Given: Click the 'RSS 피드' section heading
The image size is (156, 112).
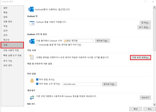Looking at the screenshot, I should [x=31, y=104].
